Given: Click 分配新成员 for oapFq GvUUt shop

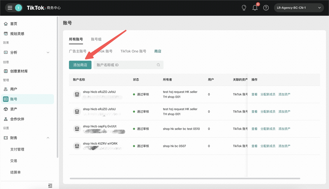Looking at the screenshot, I should click(268, 129).
